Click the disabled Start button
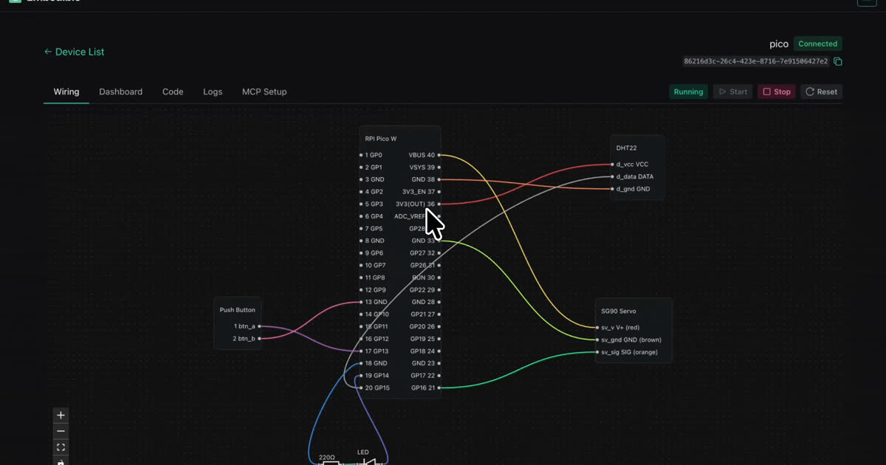 coord(732,92)
